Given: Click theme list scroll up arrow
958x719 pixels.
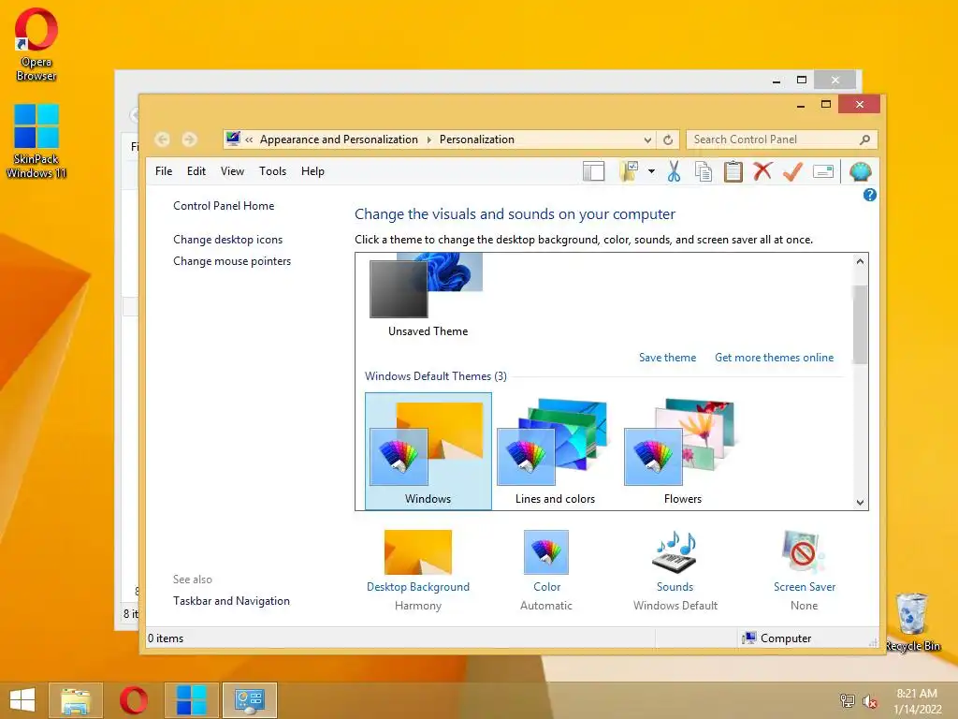Looking at the screenshot, I should [860, 262].
